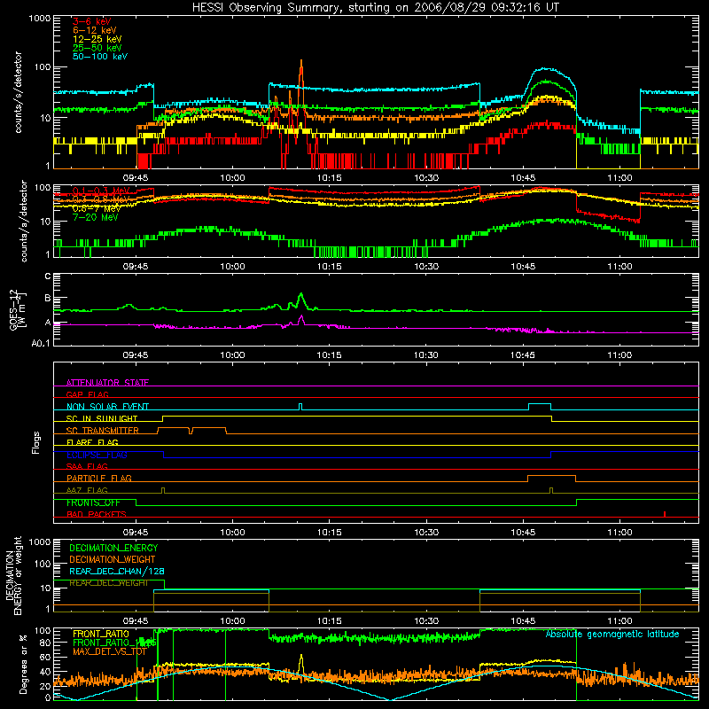Click the 10:00 tick below the GOES-12 panel

232,355
